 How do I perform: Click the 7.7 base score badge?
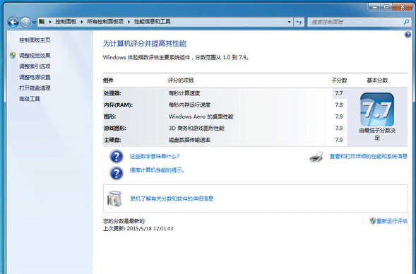coord(377,109)
